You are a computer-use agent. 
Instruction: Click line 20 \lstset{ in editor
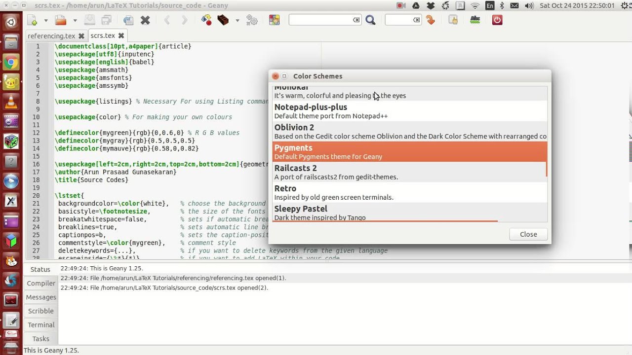70,196
